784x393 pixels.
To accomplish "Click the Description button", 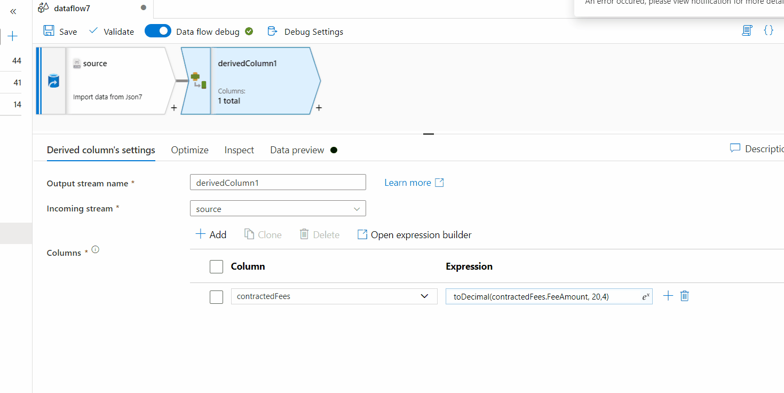I will click(757, 148).
